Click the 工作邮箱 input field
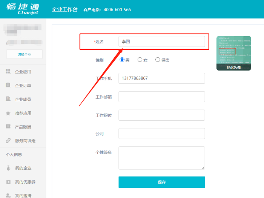The height and width of the screenshot is (198, 264). 162,97
